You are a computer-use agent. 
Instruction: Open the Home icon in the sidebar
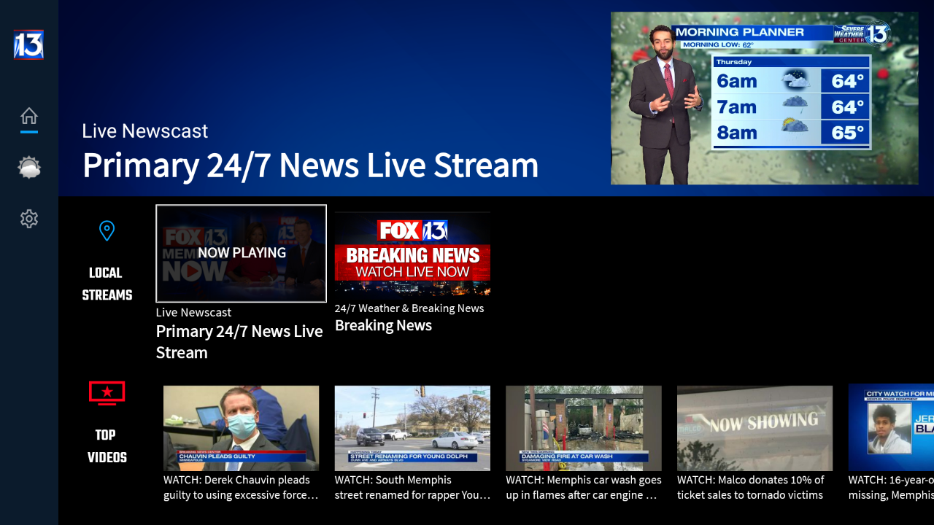tap(29, 116)
